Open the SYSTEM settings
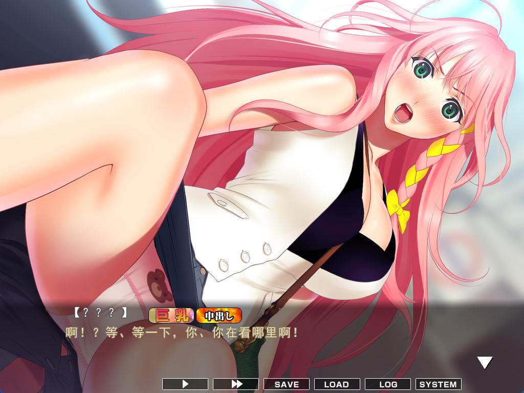 click(x=438, y=384)
